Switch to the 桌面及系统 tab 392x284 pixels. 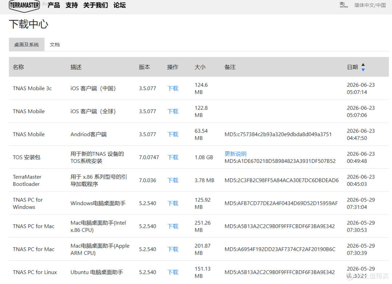tap(26, 45)
